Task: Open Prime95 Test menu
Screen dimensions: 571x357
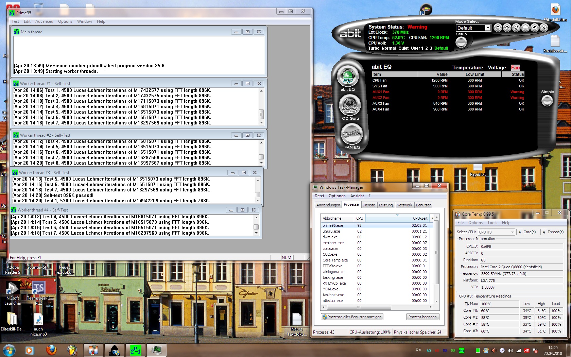Action: pos(15,21)
